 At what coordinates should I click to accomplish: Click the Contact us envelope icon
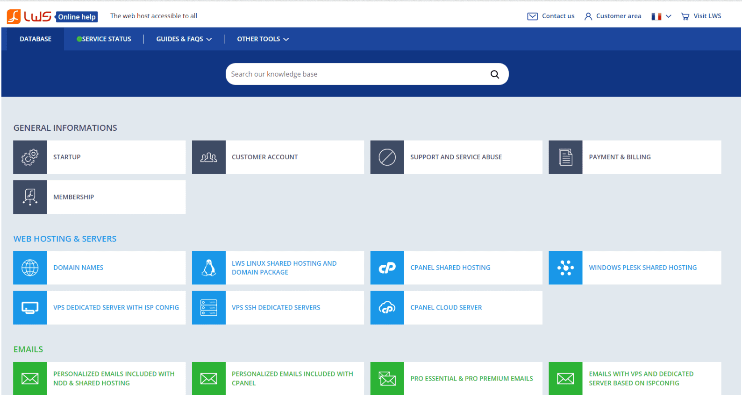[532, 16]
